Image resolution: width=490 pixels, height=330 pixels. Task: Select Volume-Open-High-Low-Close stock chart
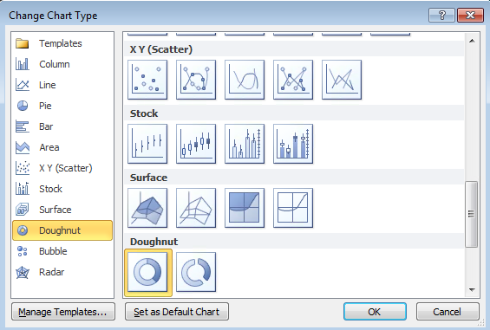click(x=293, y=144)
